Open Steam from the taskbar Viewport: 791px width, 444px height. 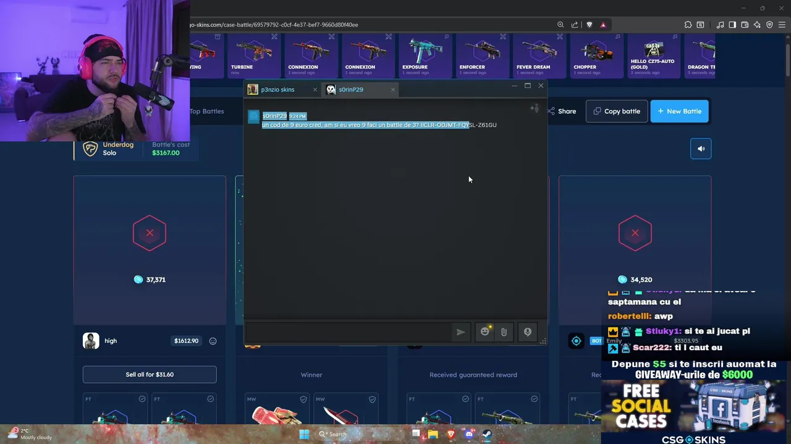coord(487,434)
